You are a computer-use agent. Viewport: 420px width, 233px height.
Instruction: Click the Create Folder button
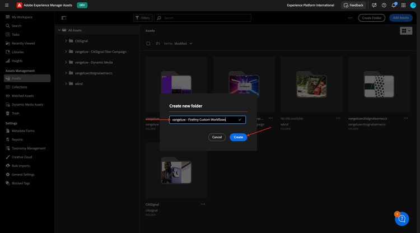click(371, 18)
